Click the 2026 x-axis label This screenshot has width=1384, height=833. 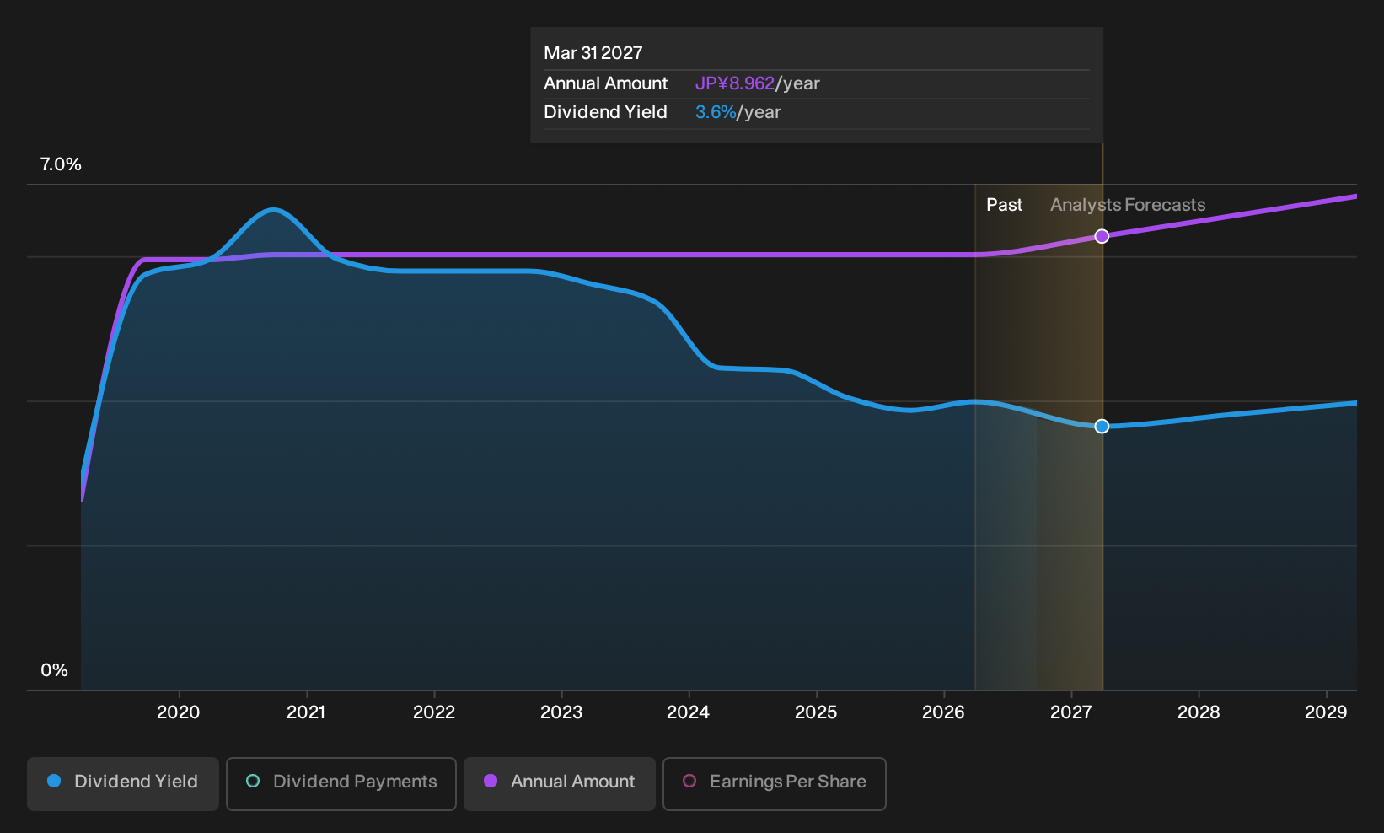point(943,712)
